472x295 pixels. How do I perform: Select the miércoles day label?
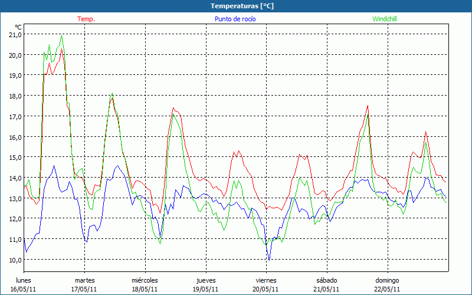point(145,280)
